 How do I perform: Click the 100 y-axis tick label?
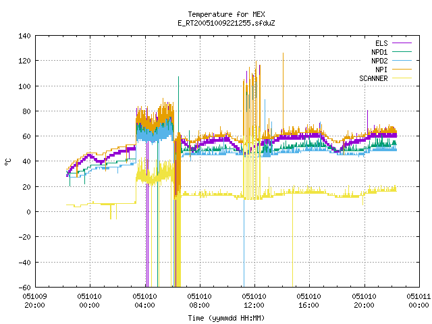pyautogui.click(x=24, y=86)
